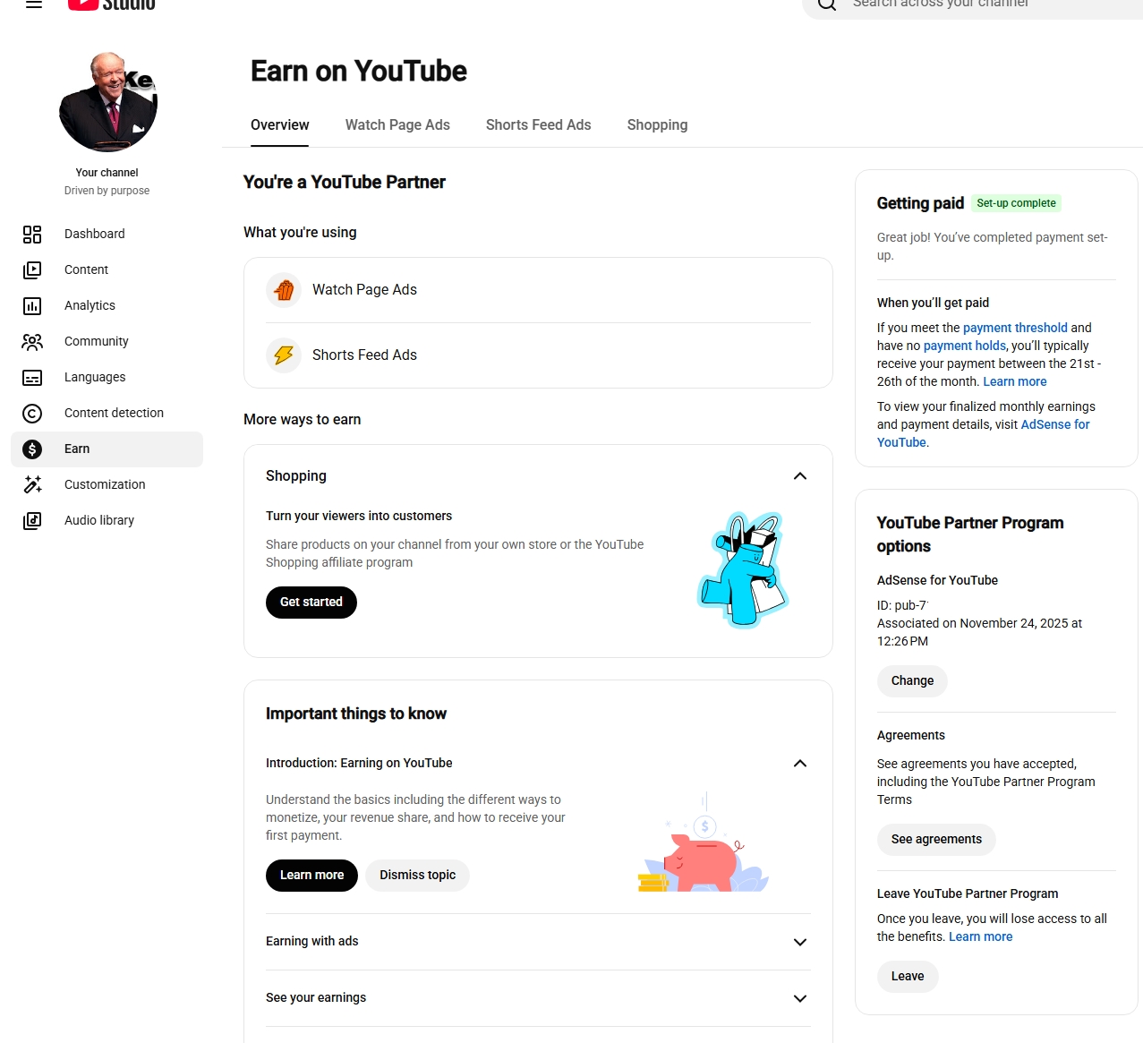Switch to the Shorts Feed Ads tab
Viewport: 1143px width, 1043px height.
click(538, 125)
